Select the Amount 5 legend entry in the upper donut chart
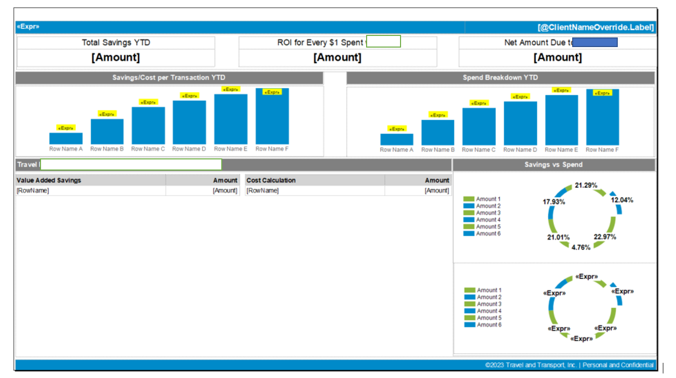This screenshot has width=676, height=378. (x=482, y=227)
